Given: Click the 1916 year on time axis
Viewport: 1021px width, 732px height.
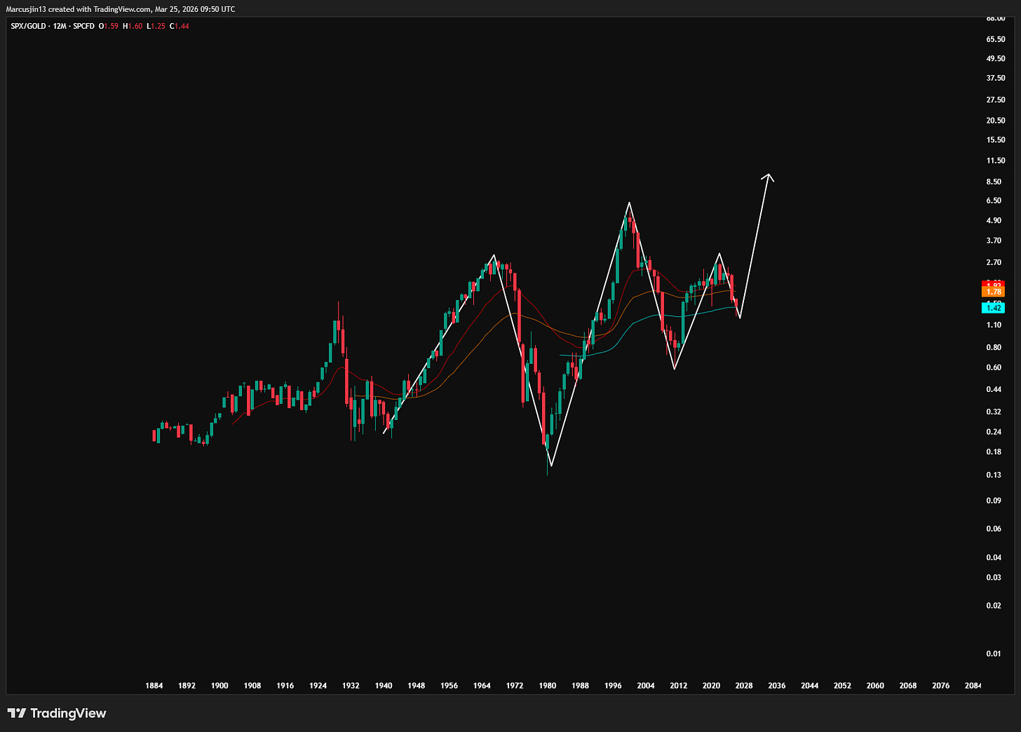Looking at the screenshot, I should click(x=285, y=686).
